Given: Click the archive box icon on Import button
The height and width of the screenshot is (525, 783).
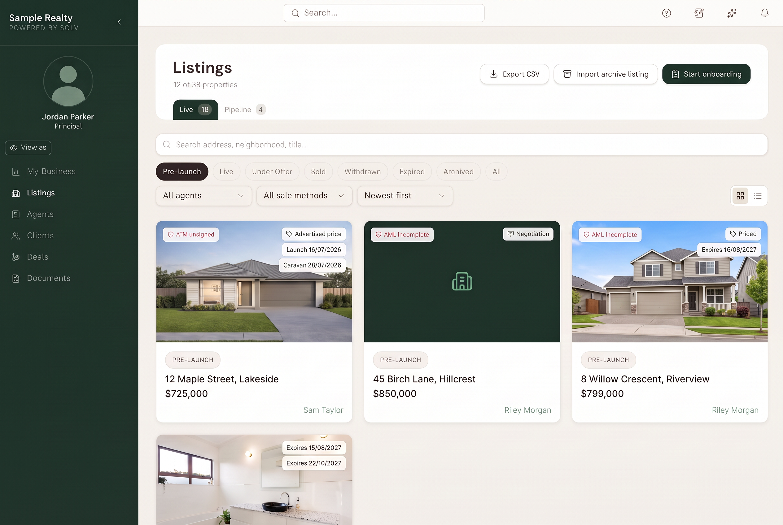Looking at the screenshot, I should [x=567, y=74].
